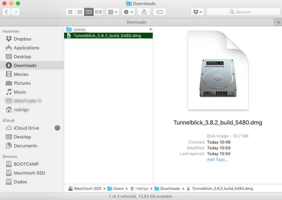Click the Disk Image - 14,7 MB text
This screenshot has width=282, height=200.
tap(227, 136)
